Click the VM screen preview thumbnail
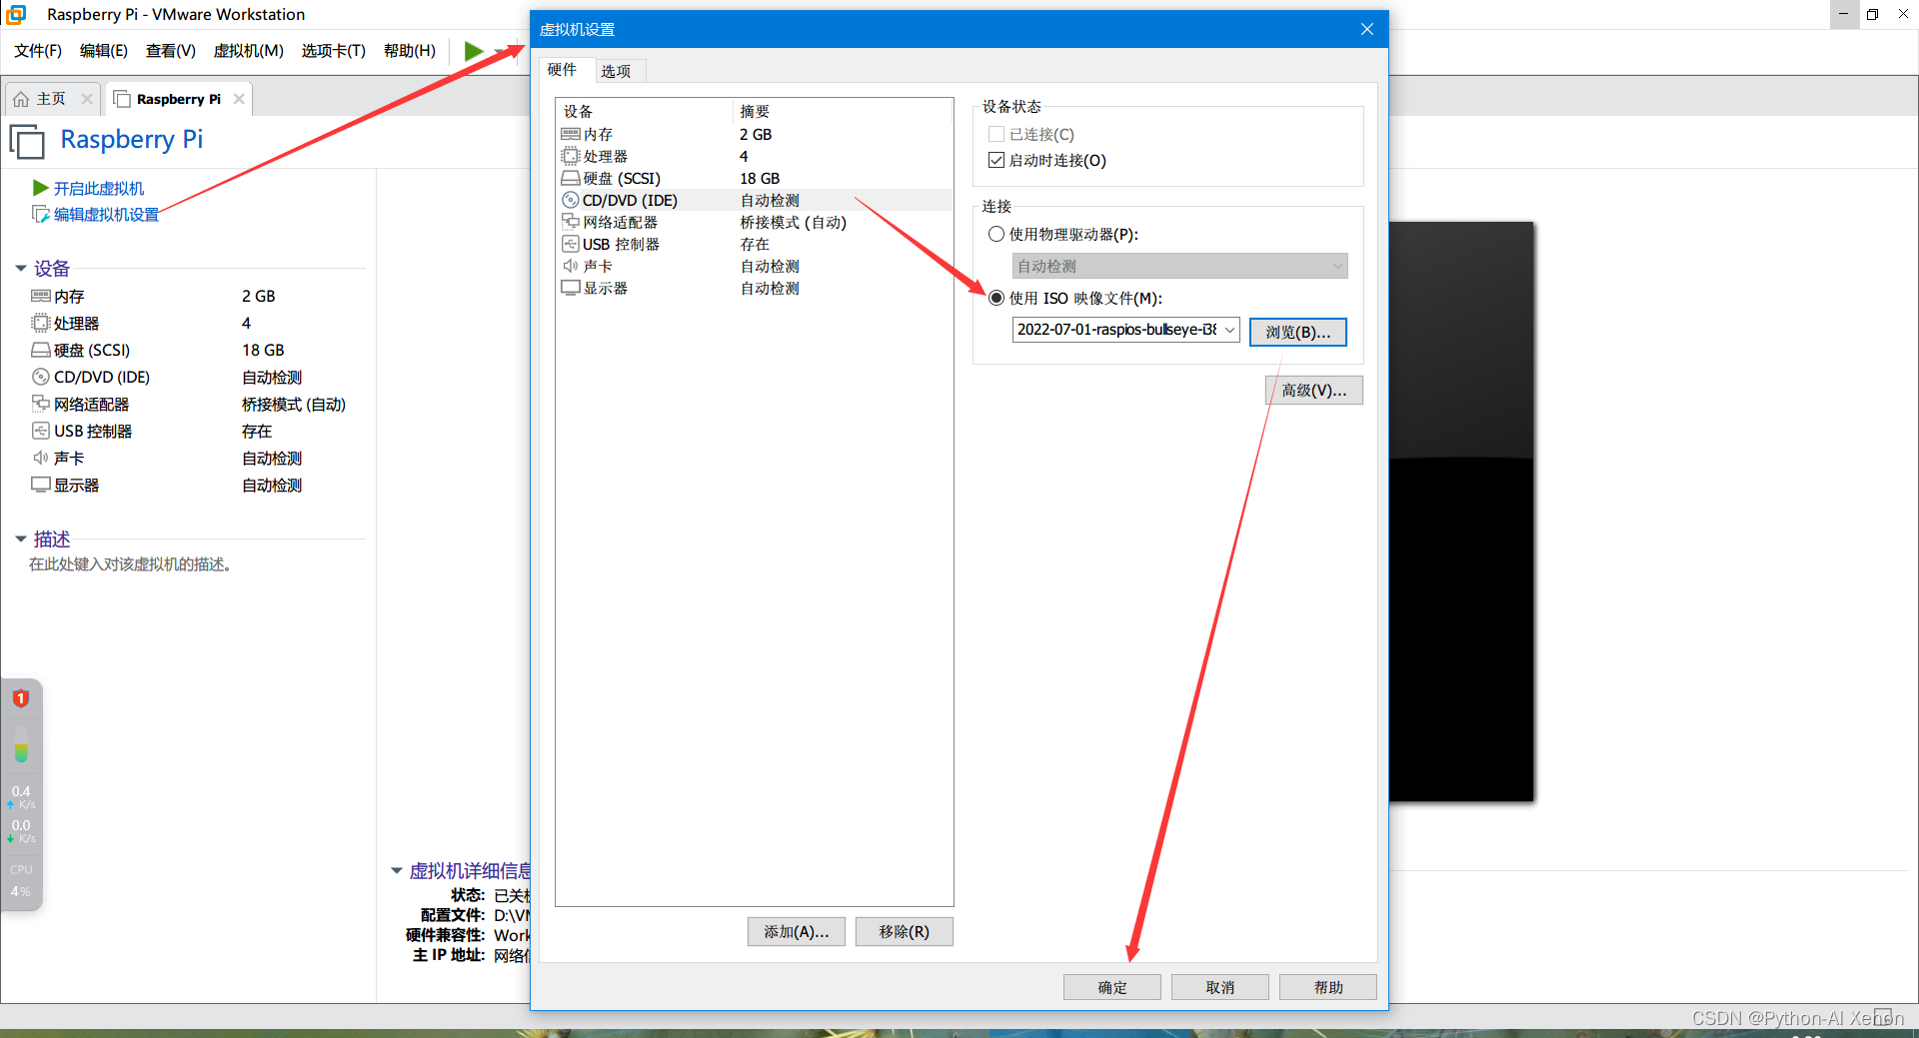 1461,512
